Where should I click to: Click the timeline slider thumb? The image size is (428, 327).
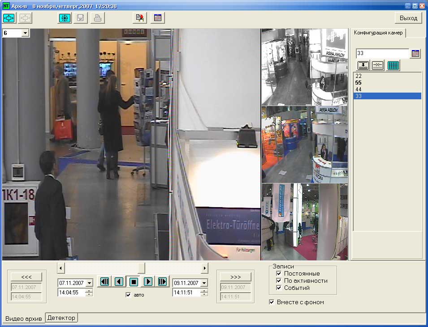pyautogui.click(x=141, y=268)
